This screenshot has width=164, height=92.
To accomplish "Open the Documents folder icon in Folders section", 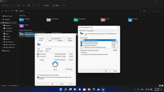I will click(49, 20).
